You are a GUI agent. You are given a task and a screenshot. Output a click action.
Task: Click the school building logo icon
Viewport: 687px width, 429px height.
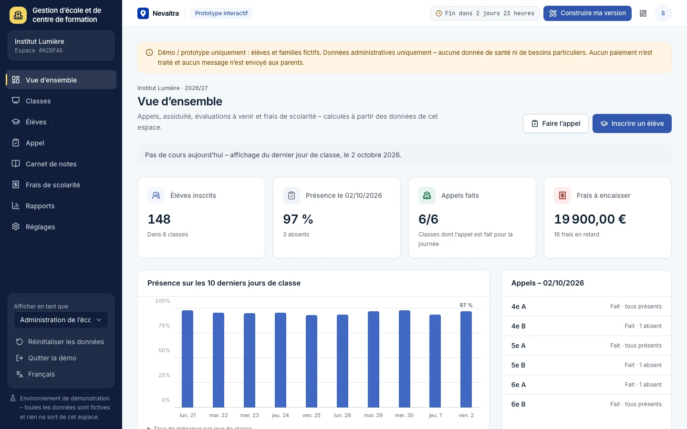[x=18, y=15]
